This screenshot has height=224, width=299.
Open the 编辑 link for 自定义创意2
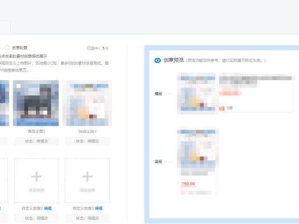click(48, 208)
